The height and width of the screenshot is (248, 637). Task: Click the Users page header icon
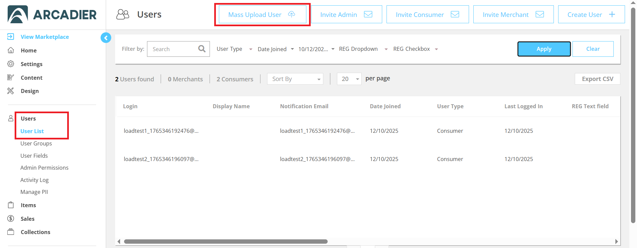point(123,14)
